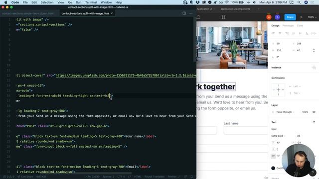
Task: Open the Terminal menu
Action: tap(91, 2)
